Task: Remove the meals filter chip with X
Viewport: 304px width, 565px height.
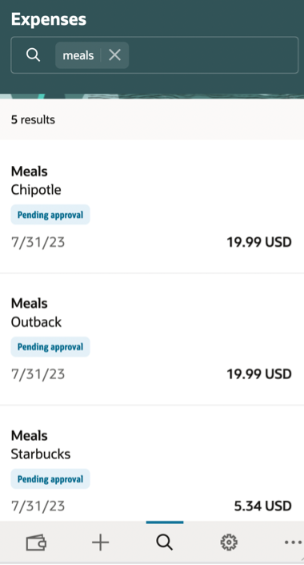Action: click(x=114, y=55)
